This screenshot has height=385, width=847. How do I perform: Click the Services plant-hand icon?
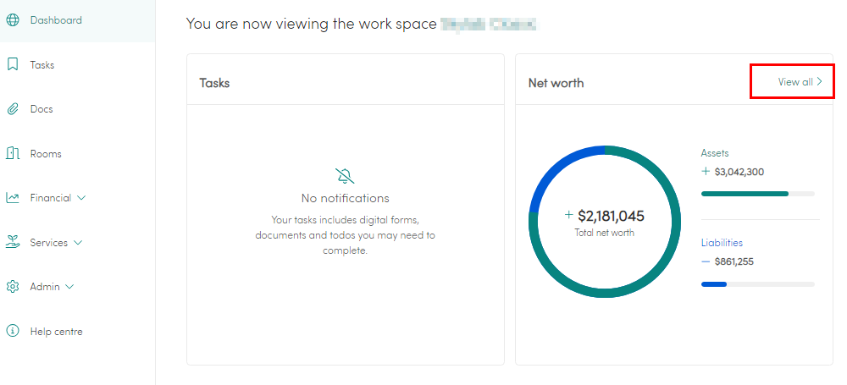(x=13, y=243)
